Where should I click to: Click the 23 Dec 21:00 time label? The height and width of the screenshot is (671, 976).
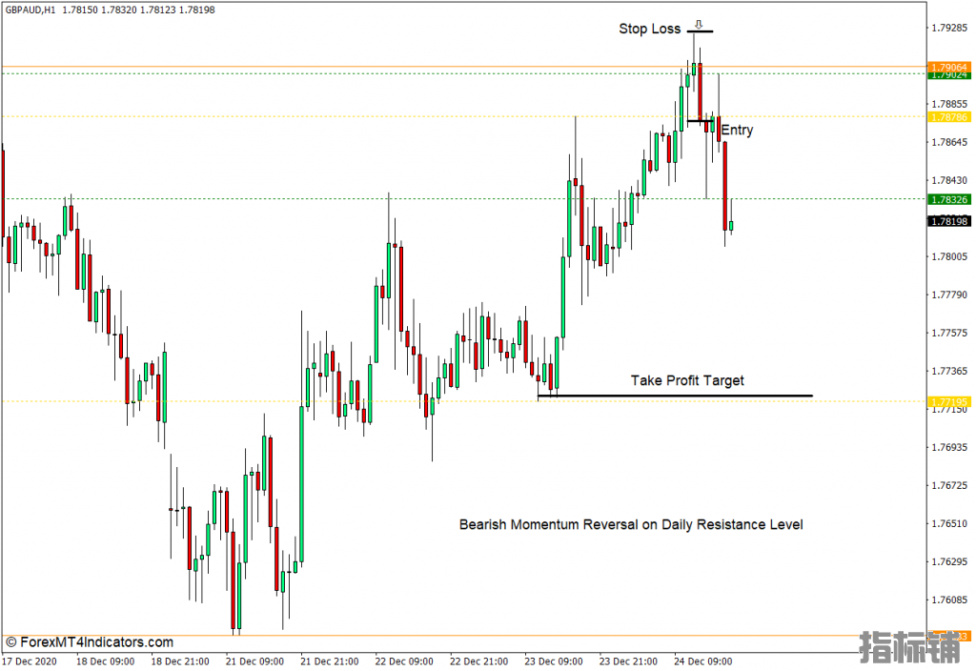click(628, 661)
